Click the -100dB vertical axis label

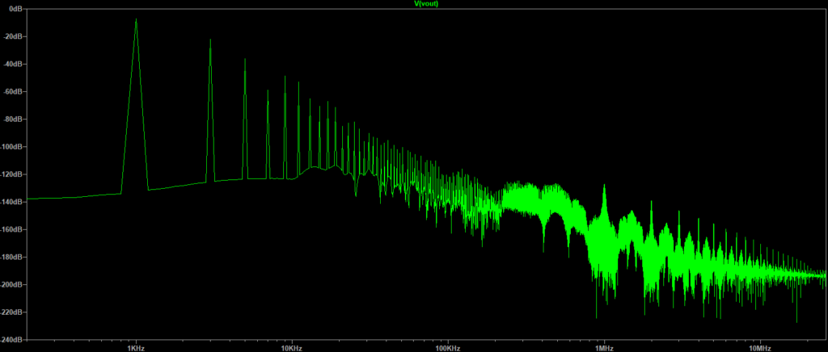pyautogui.click(x=12, y=146)
